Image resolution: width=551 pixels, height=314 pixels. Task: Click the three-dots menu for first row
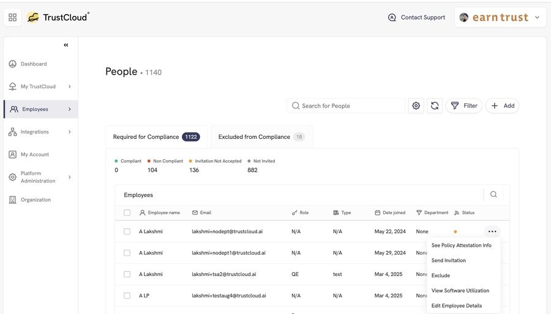click(492, 231)
